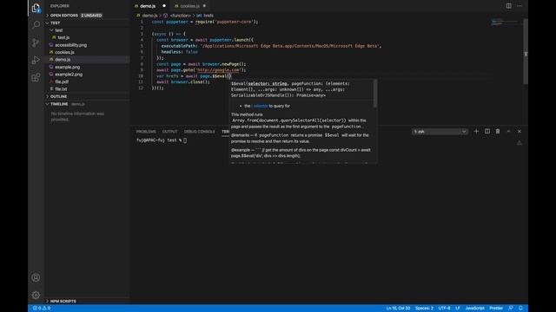556x312 pixels.
Task: Change JavaScript language mode in status bar
Action: click(x=474, y=309)
